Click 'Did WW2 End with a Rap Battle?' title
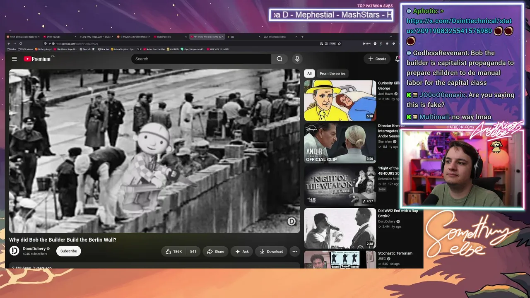 coord(398,214)
